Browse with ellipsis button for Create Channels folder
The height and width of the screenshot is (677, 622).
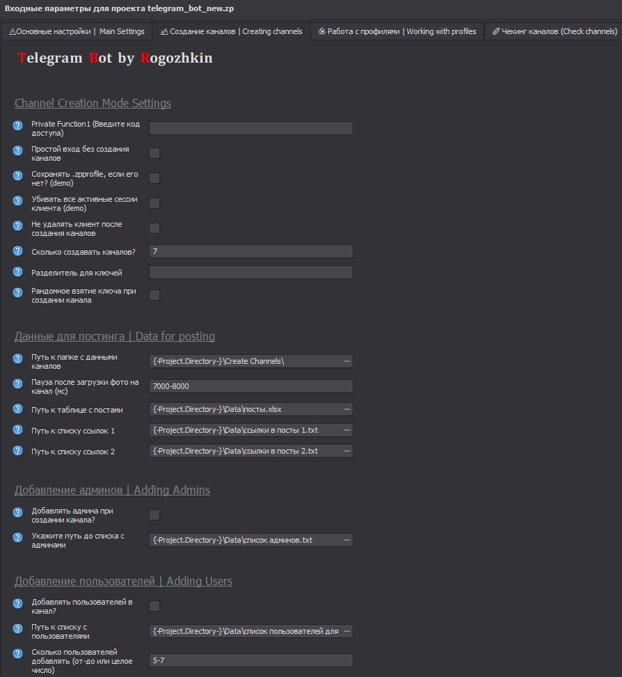(x=347, y=361)
